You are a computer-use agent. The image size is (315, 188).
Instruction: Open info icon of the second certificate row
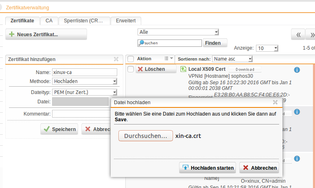[297, 111]
